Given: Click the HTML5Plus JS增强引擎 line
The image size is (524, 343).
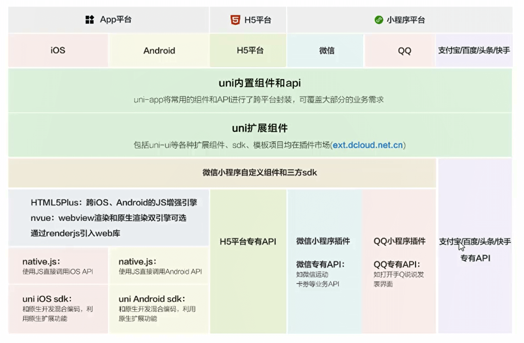Looking at the screenshot, I should pos(114,202).
